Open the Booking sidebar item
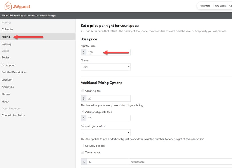 (7, 44)
